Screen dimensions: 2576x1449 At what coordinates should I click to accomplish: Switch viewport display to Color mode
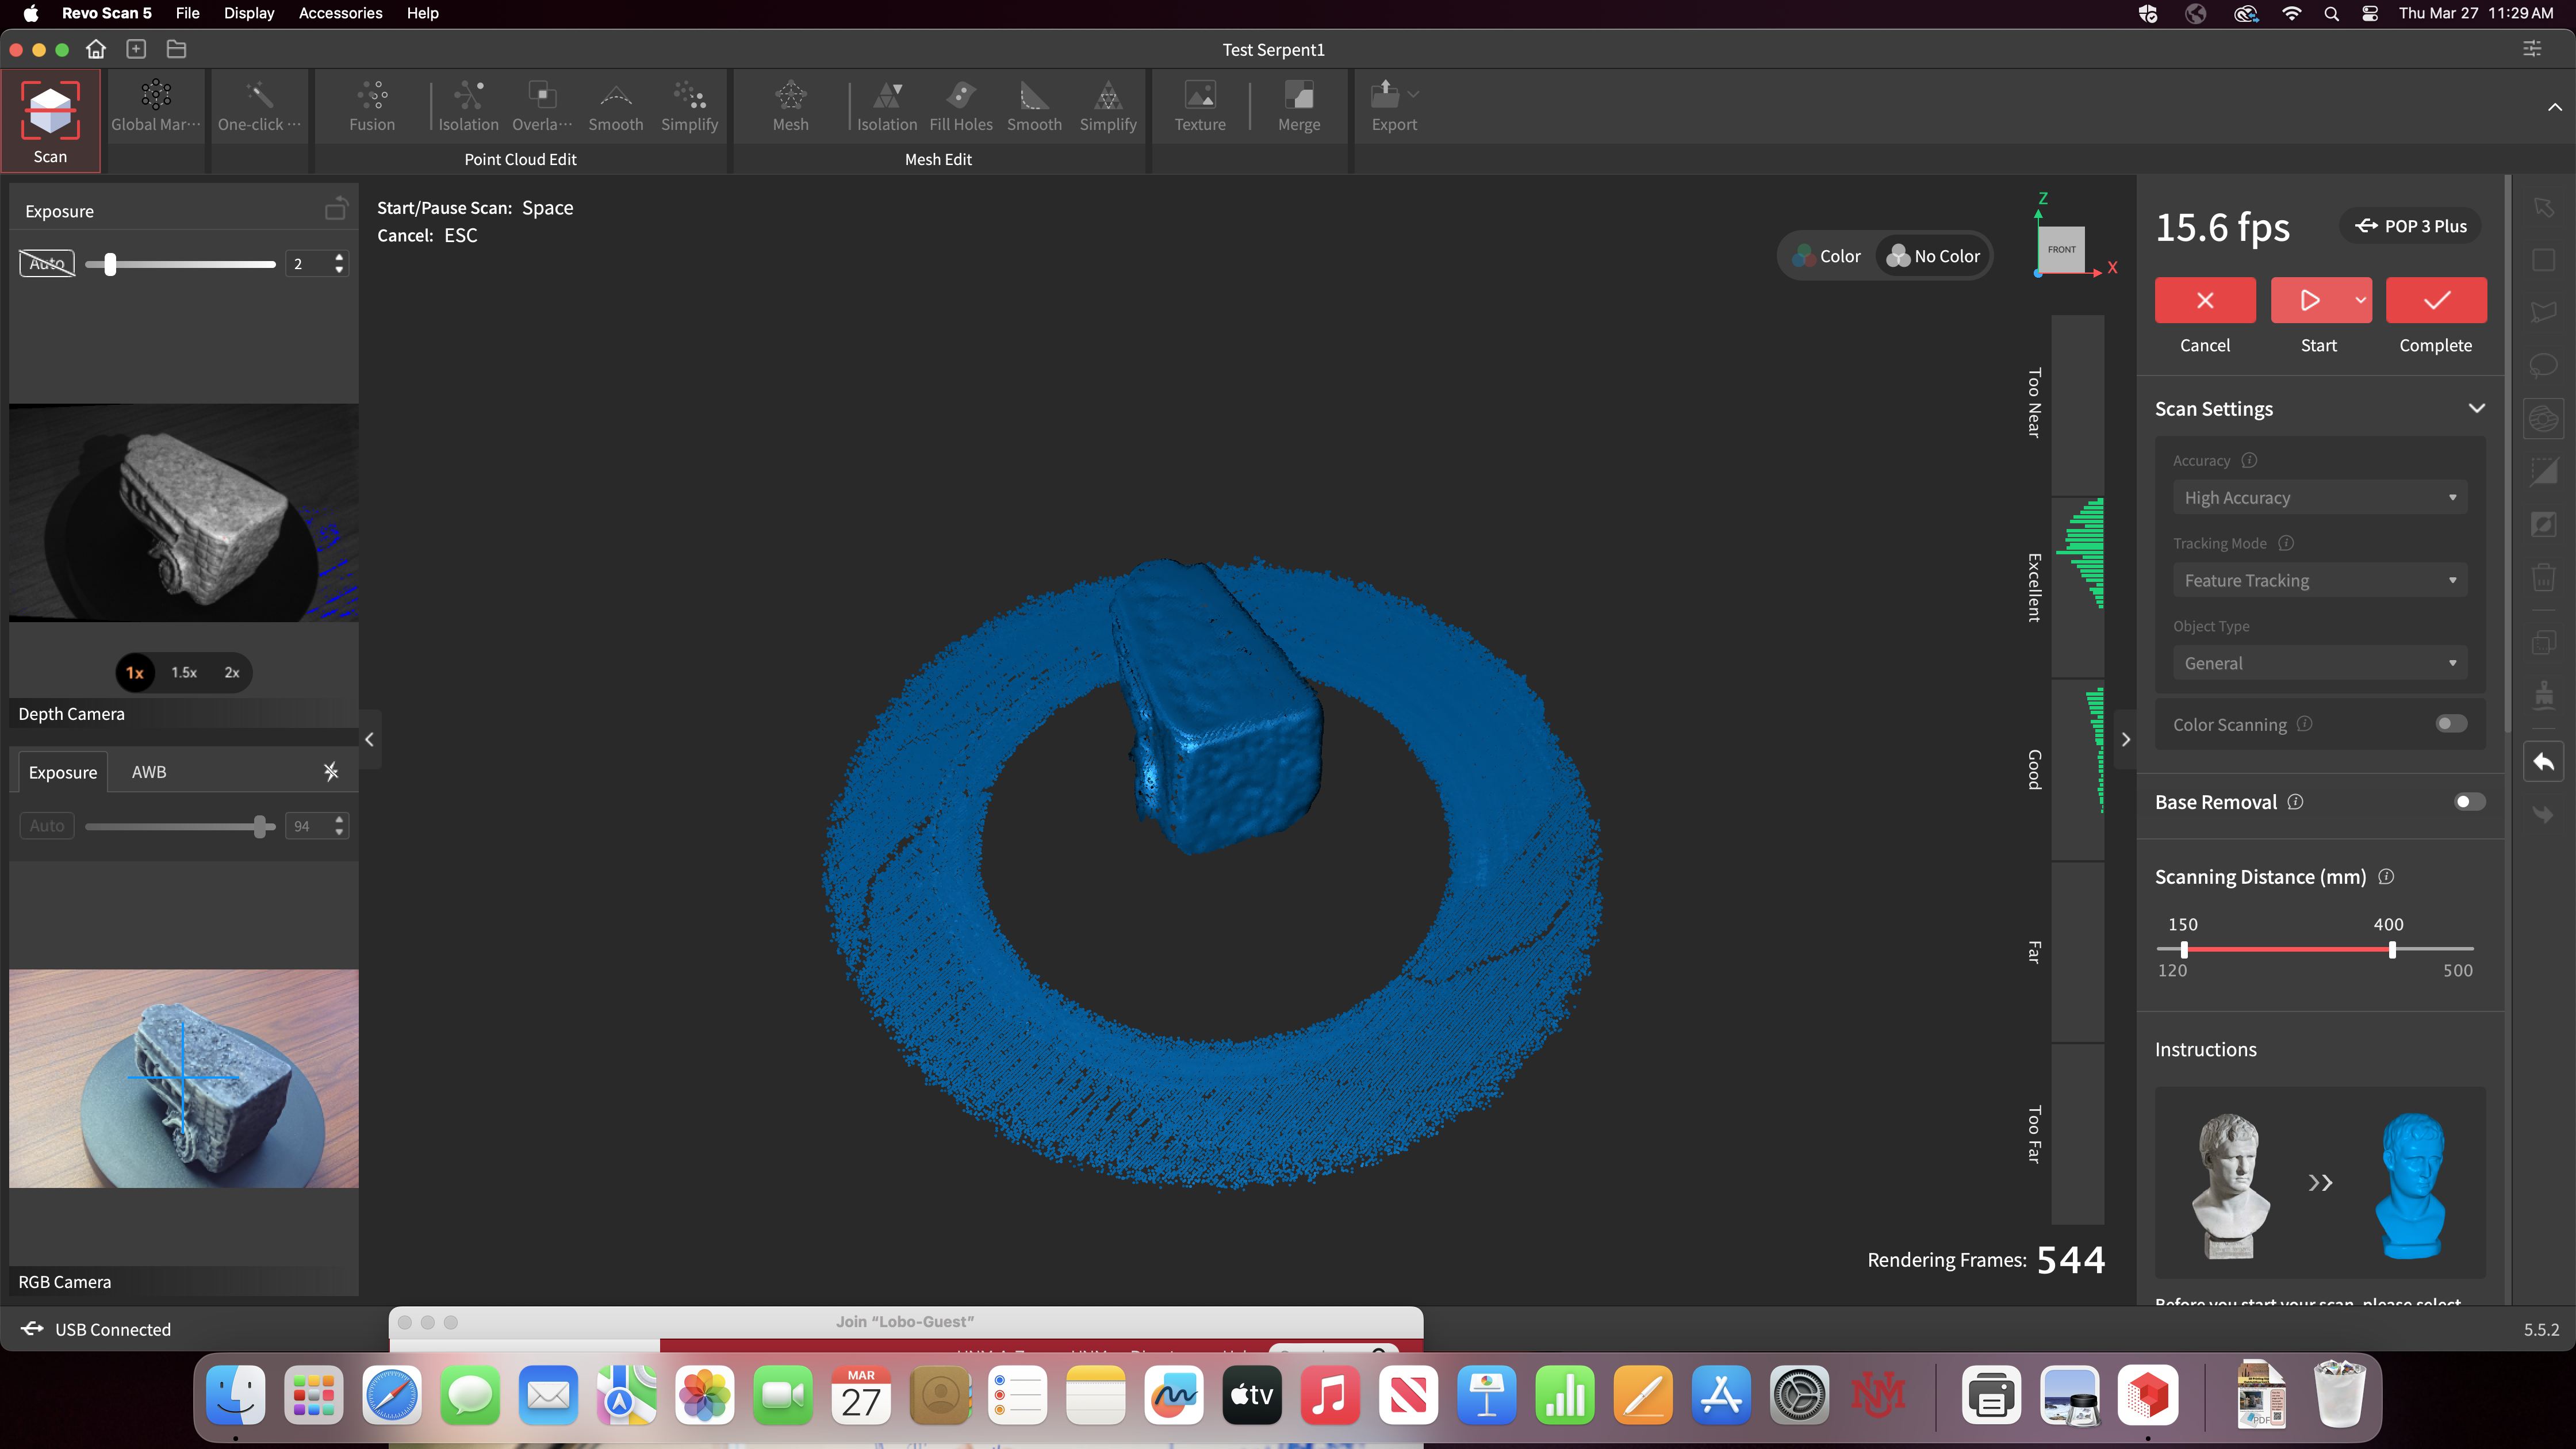click(x=1827, y=256)
